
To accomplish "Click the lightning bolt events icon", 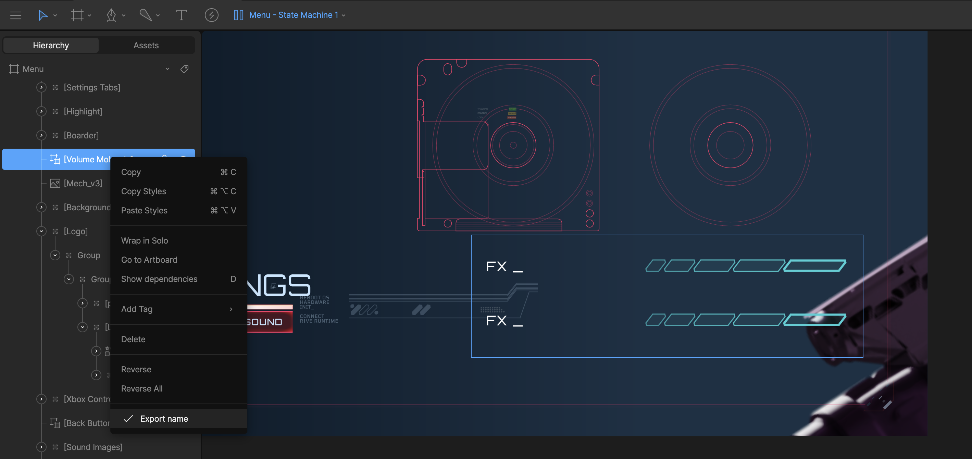I will click(x=211, y=15).
